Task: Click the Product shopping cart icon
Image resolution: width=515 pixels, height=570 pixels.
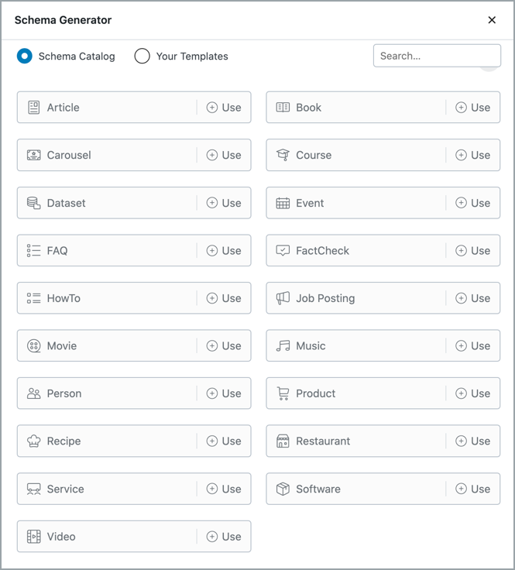Action: (x=283, y=393)
